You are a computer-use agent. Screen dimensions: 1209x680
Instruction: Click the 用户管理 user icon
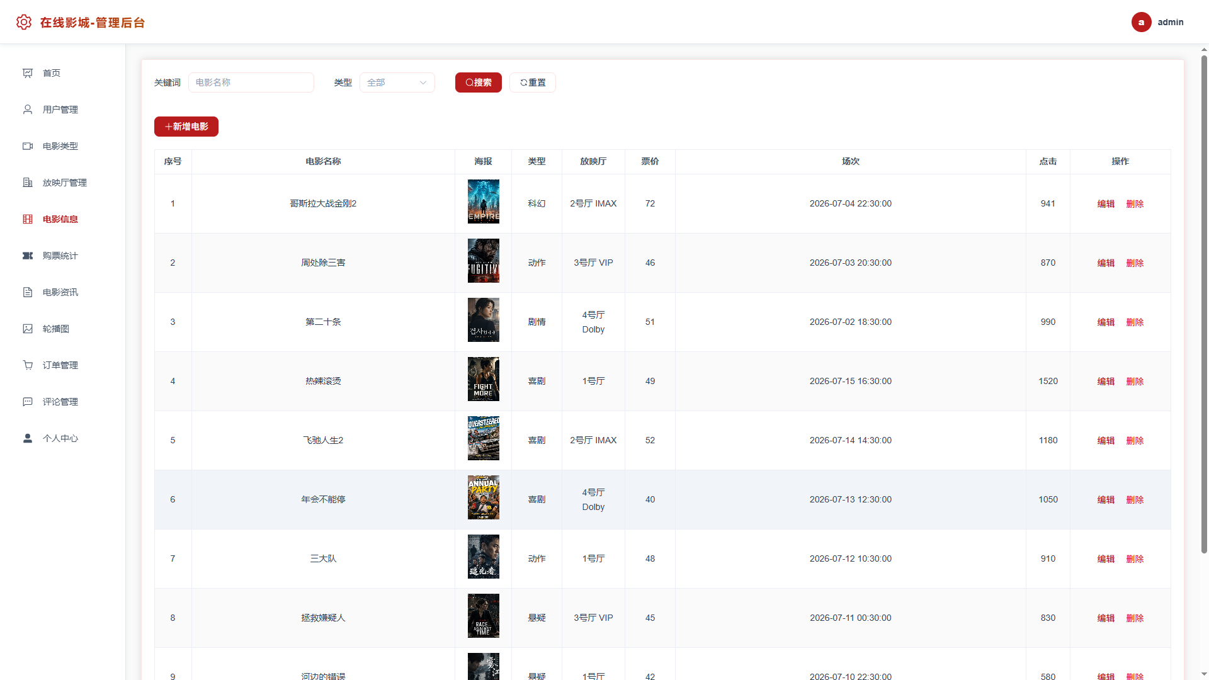28,110
